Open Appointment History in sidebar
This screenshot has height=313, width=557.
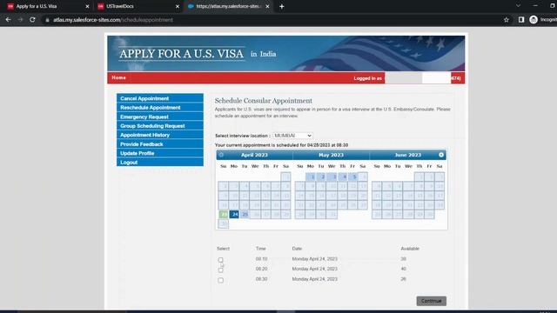160,135
